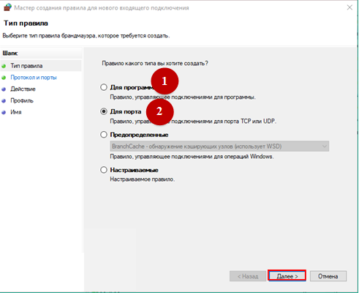Open the Тип правила step in sidebar
The width and height of the screenshot is (359, 293).
pos(26,66)
